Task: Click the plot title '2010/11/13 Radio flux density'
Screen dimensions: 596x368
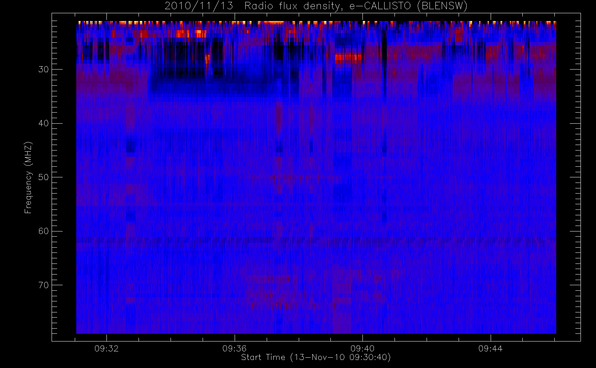Action: pyautogui.click(x=316, y=6)
